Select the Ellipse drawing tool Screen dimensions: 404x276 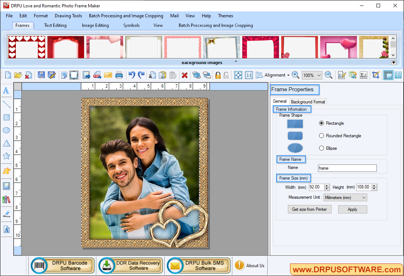pyautogui.click(x=6, y=130)
